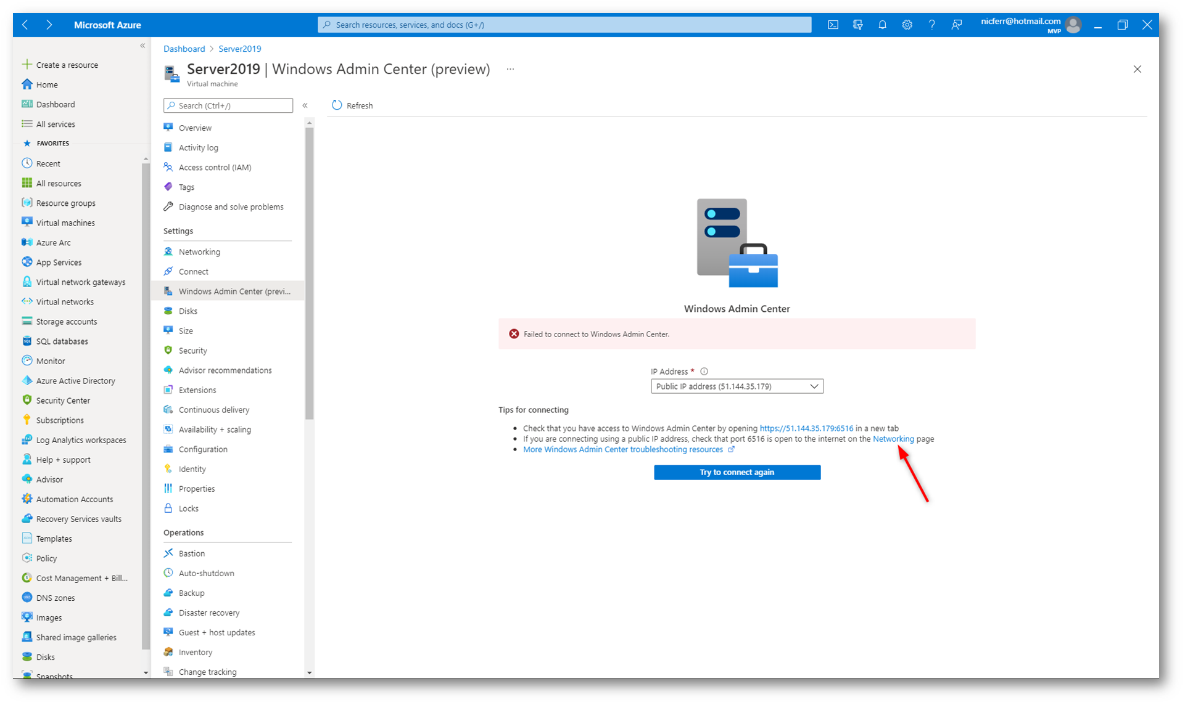Open Tags in VM menu
This screenshot has width=1185, height=705.
pyautogui.click(x=179, y=187)
